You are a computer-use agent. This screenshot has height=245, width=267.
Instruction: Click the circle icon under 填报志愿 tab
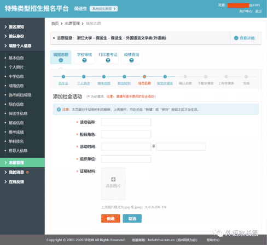point(61,60)
